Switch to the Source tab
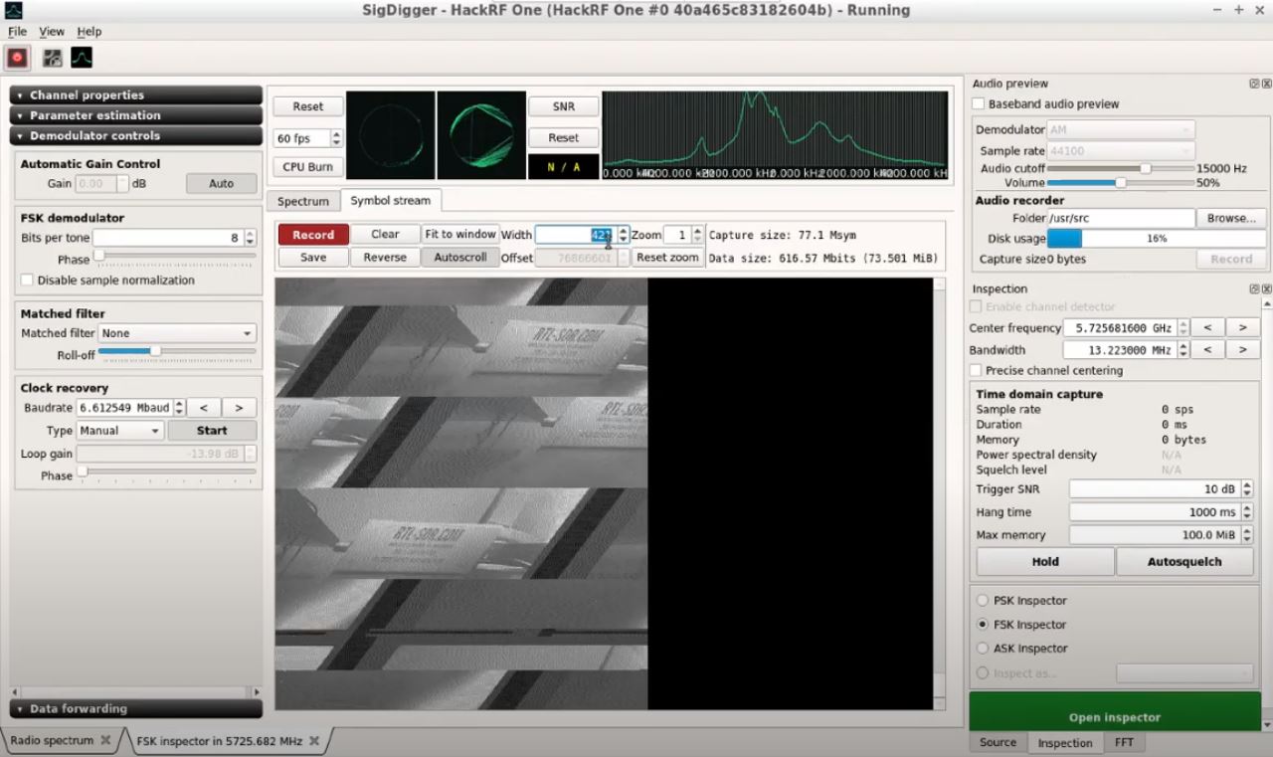 point(998,742)
